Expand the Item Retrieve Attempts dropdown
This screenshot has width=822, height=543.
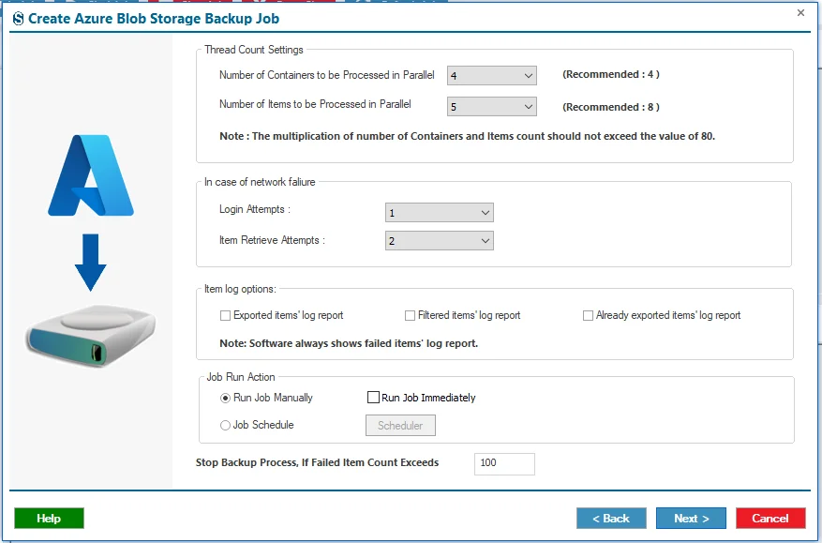click(440, 241)
